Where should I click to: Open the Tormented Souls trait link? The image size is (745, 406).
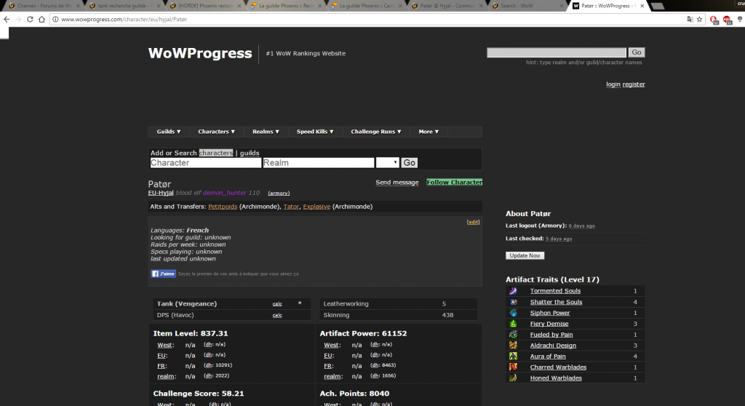coord(555,291)
